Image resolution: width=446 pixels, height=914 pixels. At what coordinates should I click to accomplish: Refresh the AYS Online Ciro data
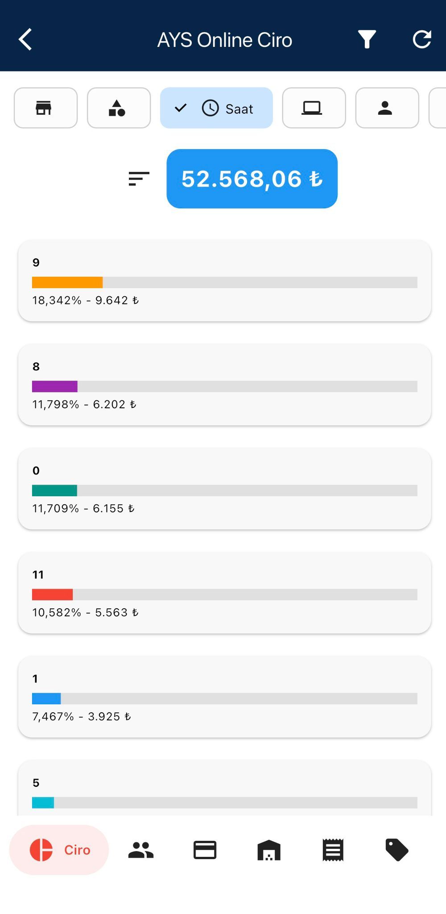pos(421,40)
